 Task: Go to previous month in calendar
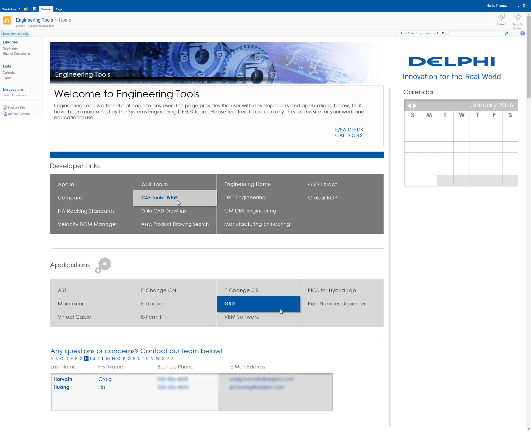(x=409, y=106)
